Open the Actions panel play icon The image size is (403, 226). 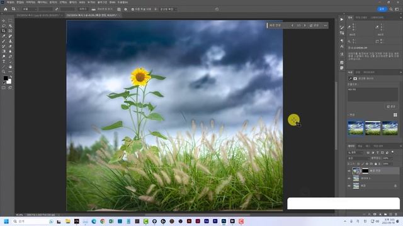[x=341, y=19]
